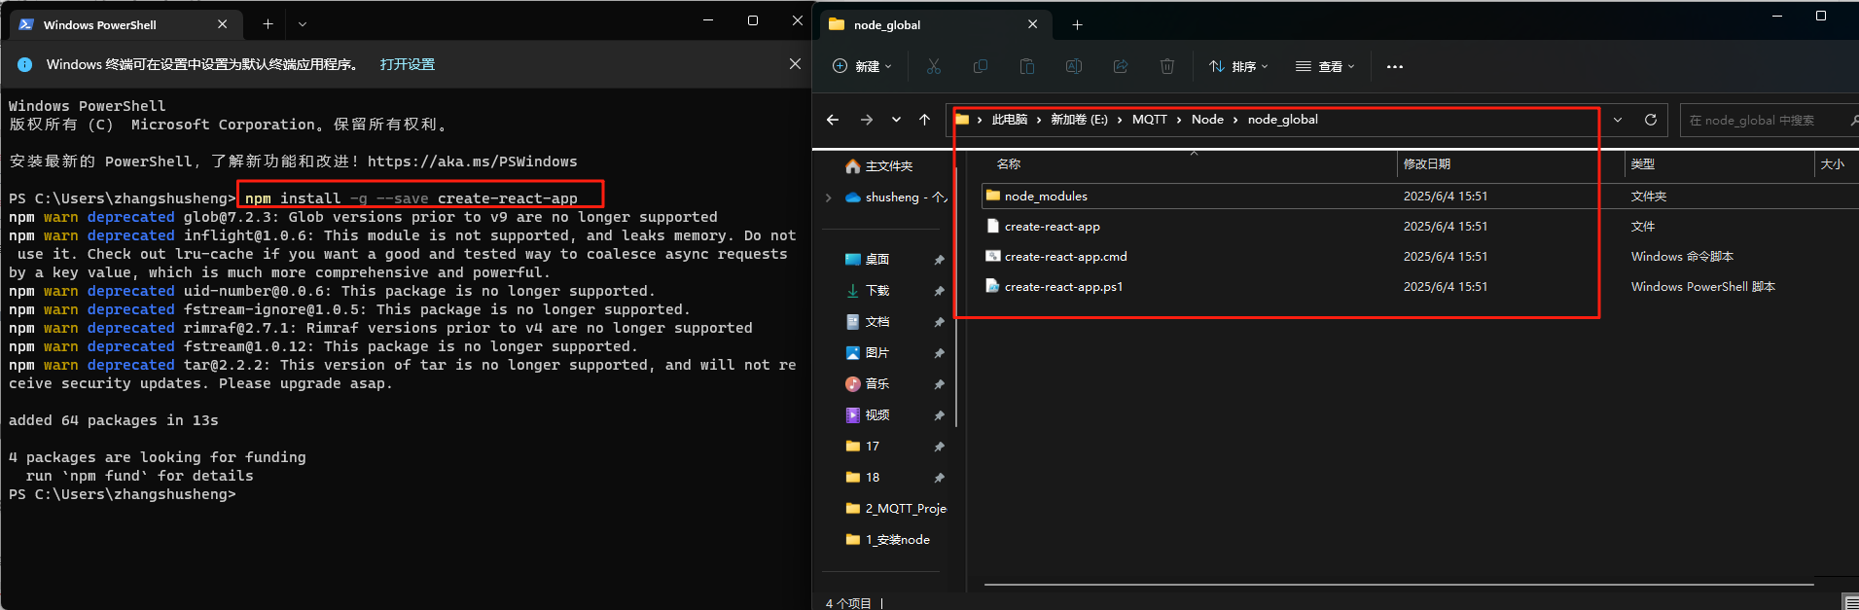Close the Windows PowerShell tab
This screenshot has width=1859, height=610.
(x=222, y=24)
